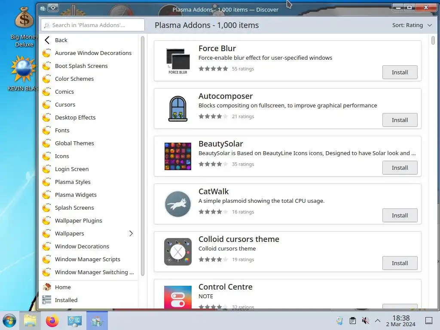440x330 pixels.
Task: Select Wallpapers category label
Action: pyautogui.click(x=69, y=233)
